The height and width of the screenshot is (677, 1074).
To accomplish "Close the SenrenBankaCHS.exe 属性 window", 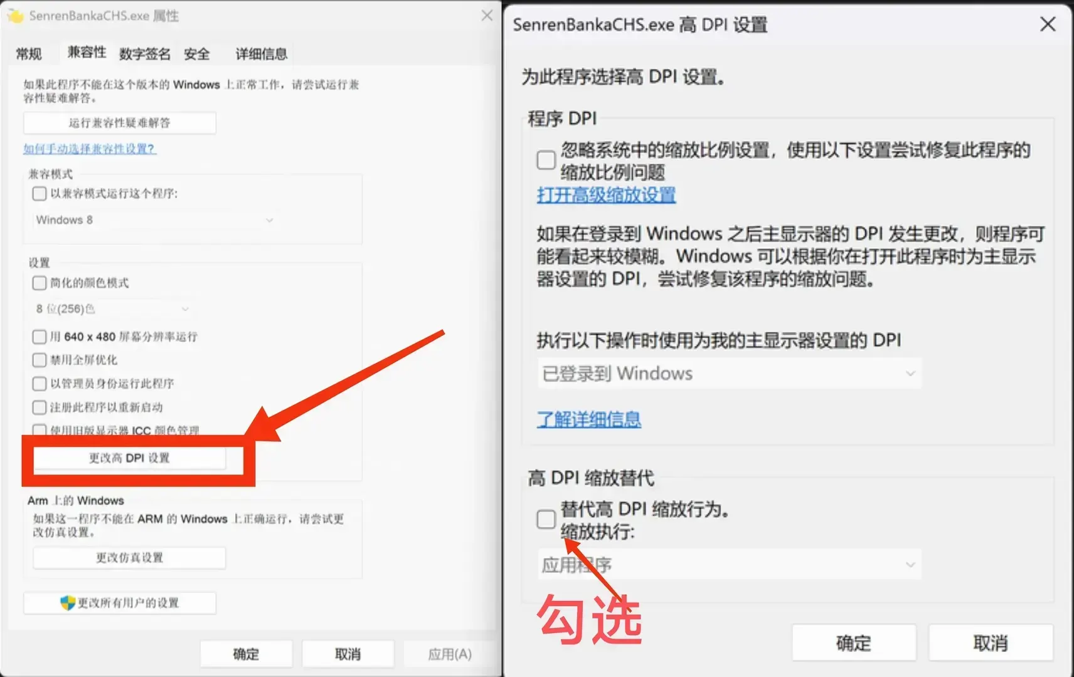I will [x=487, y=15].
